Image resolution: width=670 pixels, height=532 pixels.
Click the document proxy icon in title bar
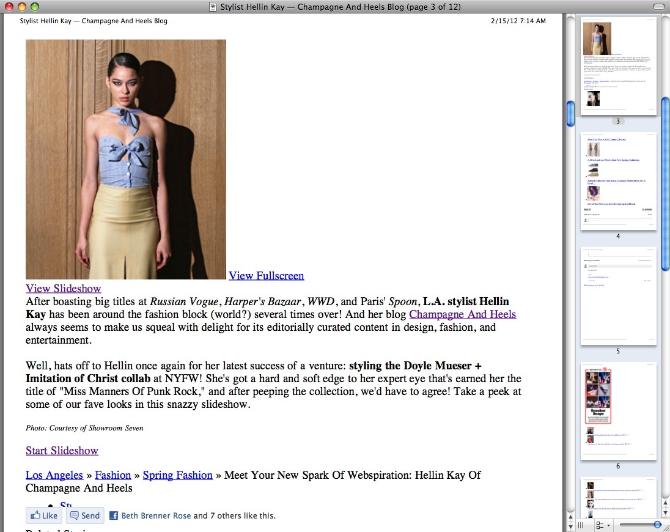click(x=213, y=7)
